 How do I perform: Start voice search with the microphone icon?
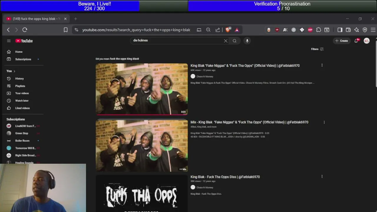click(247, 41)
